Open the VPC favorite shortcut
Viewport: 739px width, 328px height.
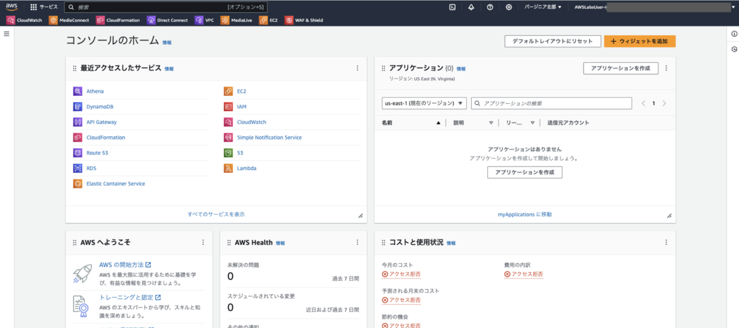tap(204, 20)
